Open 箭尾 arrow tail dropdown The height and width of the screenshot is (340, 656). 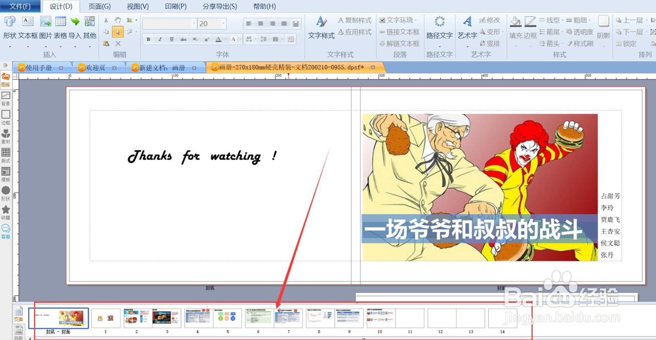point(550,31)
